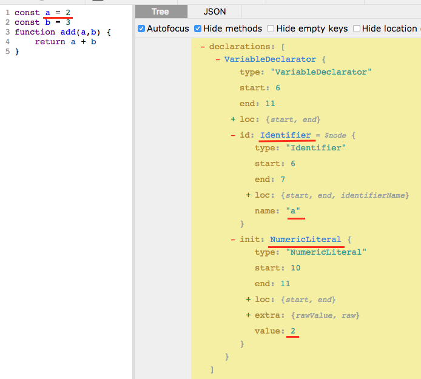This screenshot has height=379, width=421.
Task: Expand loc under NumericLiteral end: 11
Action: coord(248,300)
